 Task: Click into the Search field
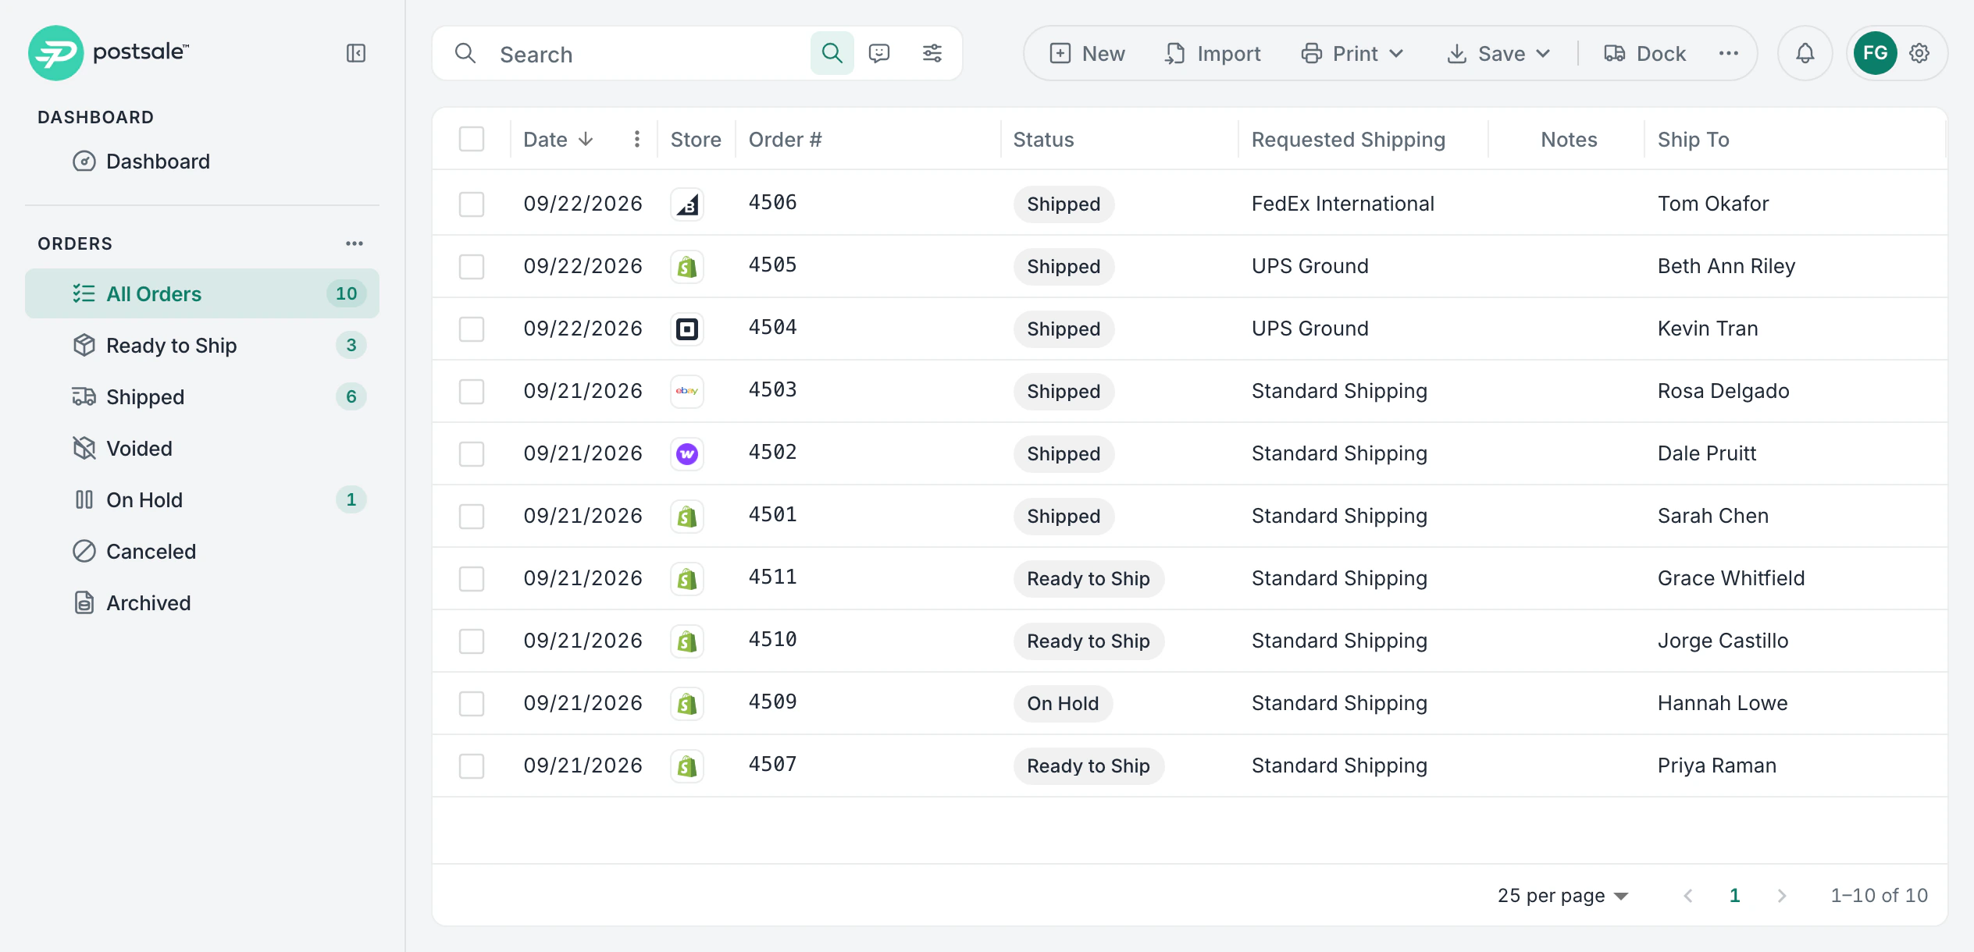(648, 54)
